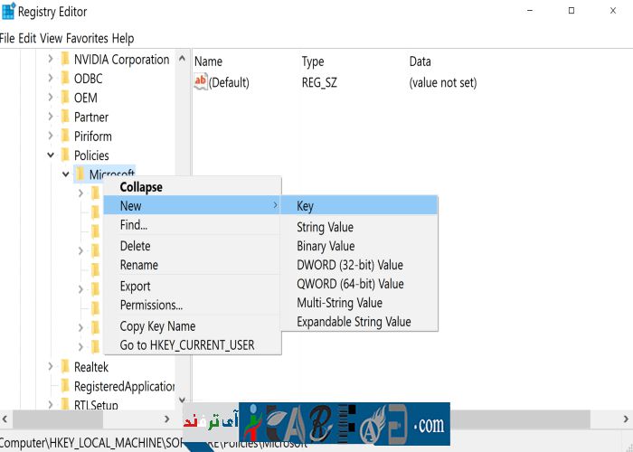Click the Partner folder icon
This screenshot has width=633, height=452.
tap(65, 117)
